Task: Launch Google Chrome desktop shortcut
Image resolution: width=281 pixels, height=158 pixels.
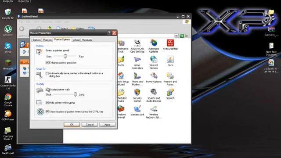Action: pyautogui.click(x=8, y=100)
